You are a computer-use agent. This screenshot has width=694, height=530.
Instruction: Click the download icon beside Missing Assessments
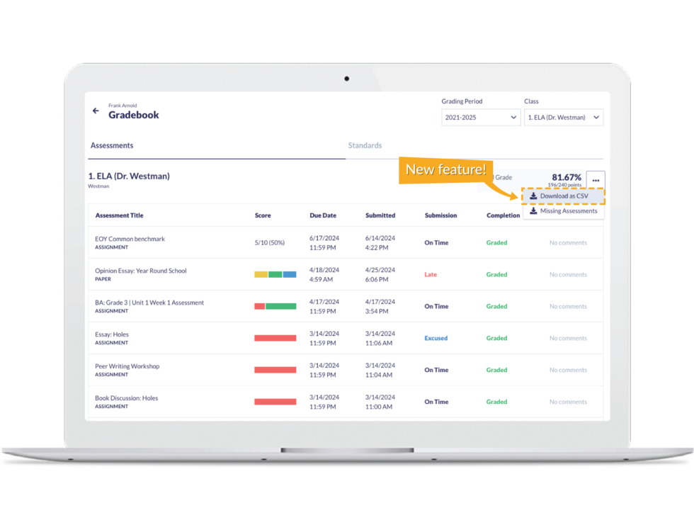coord(533,211)
